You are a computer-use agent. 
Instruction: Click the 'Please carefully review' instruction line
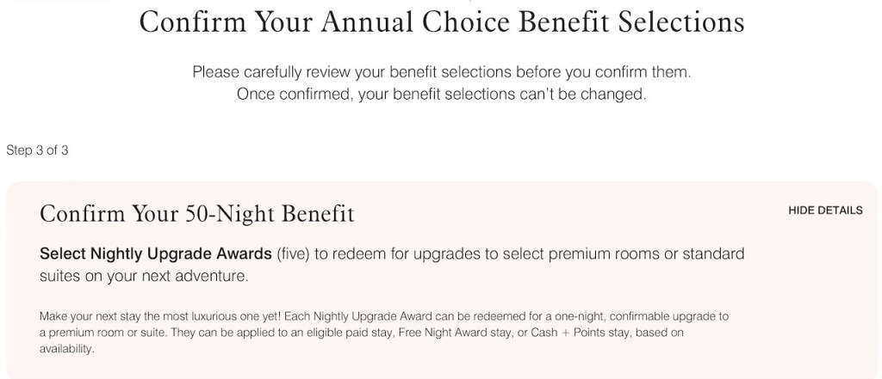tap(441, 72)
